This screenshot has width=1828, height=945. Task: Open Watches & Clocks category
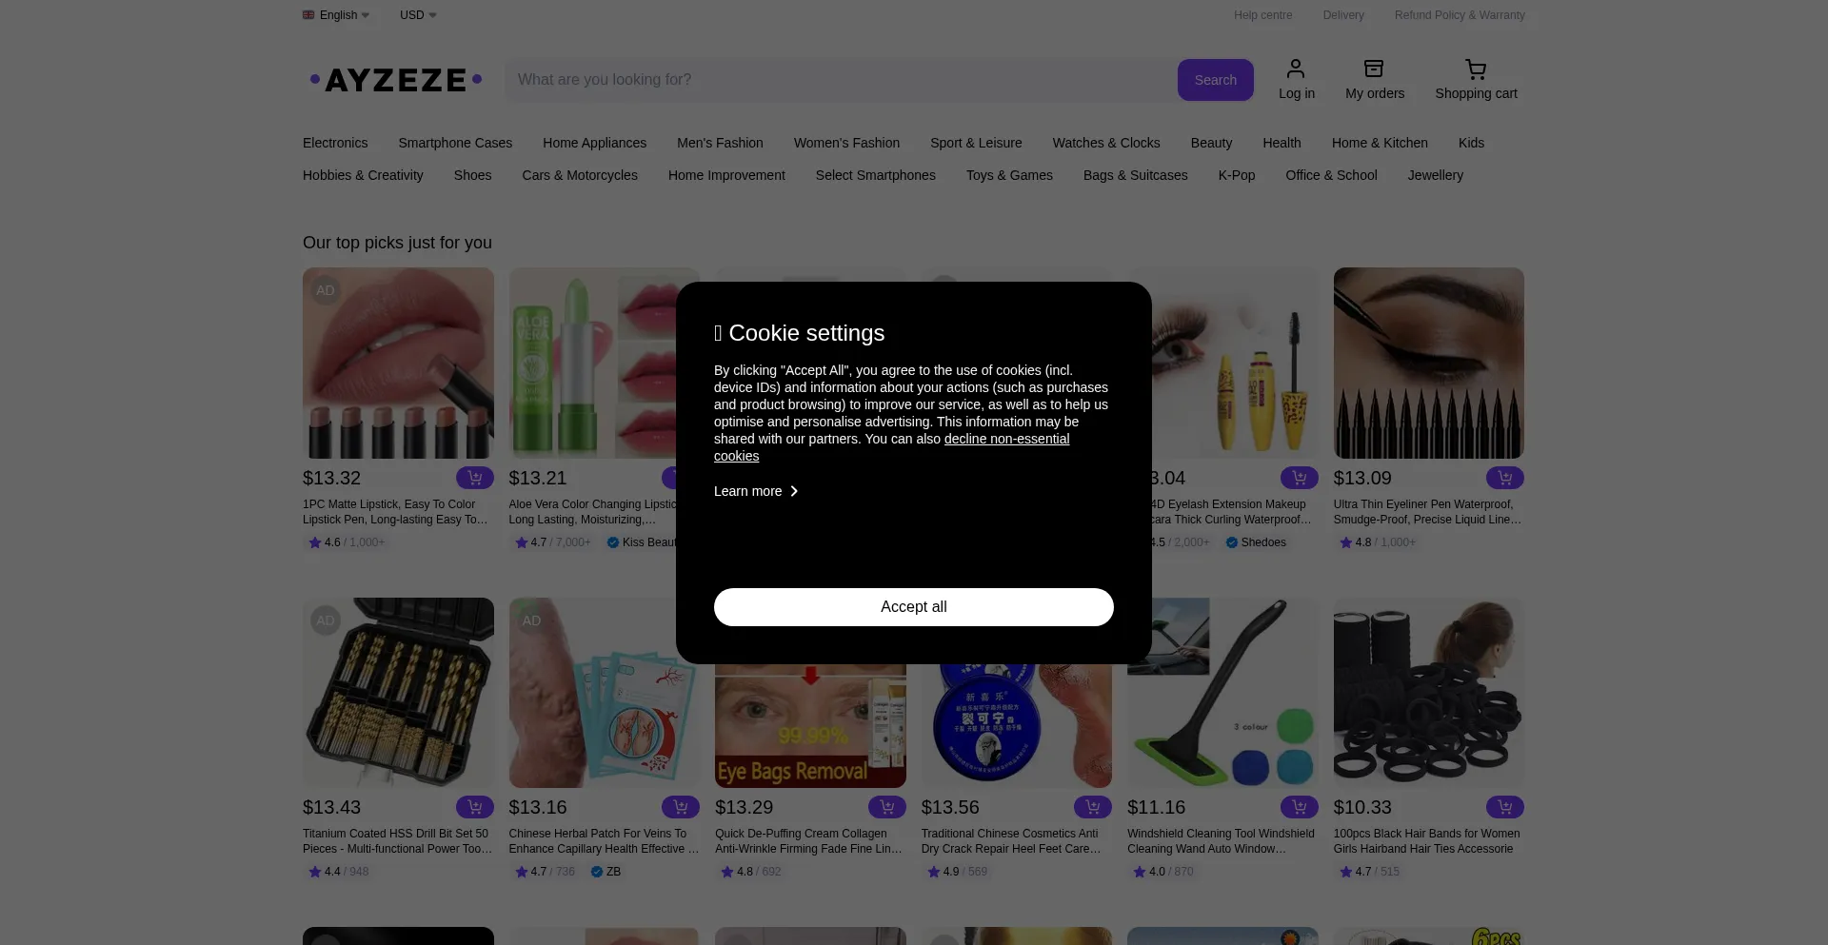[x=1106, y=143]
